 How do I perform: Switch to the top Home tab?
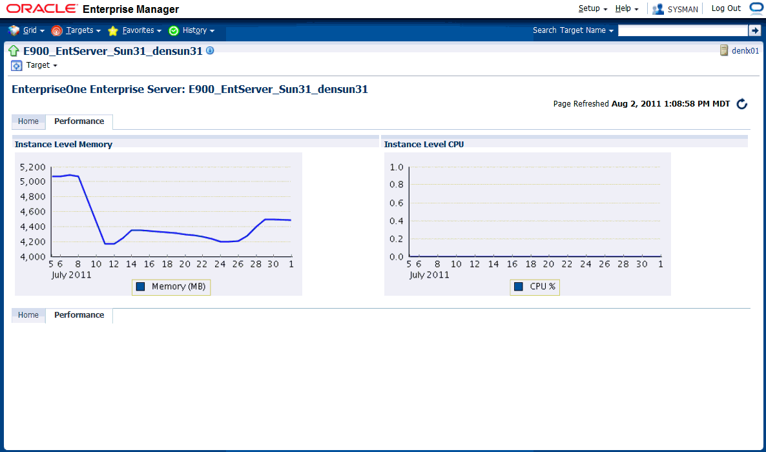pos(28,121)
